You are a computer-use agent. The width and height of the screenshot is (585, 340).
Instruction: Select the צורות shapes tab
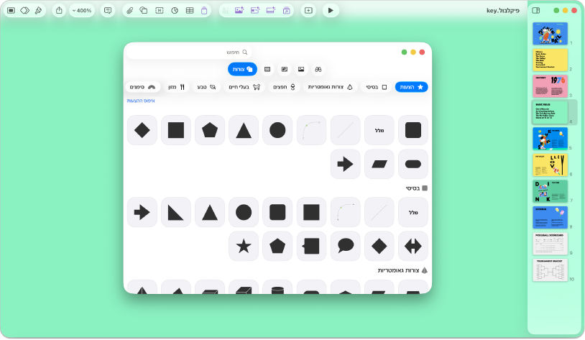[242, 69]
